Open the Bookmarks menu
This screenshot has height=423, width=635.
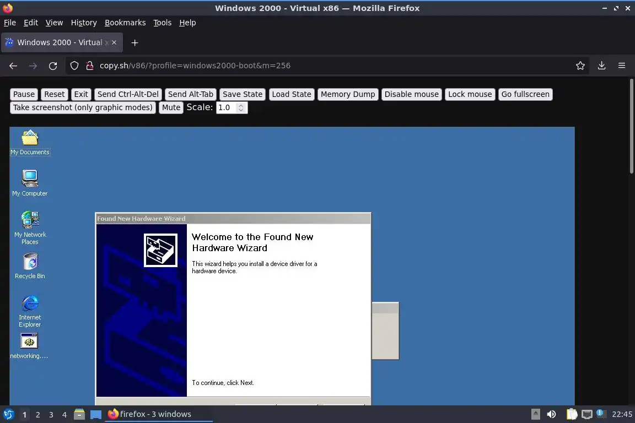(x=125, y=23)
